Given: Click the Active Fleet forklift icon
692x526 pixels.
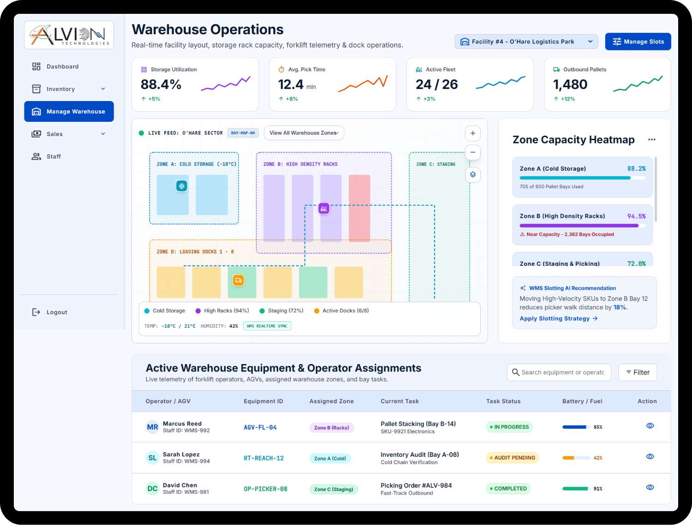Looking at the screenshot, I should (x=419, y=70).
